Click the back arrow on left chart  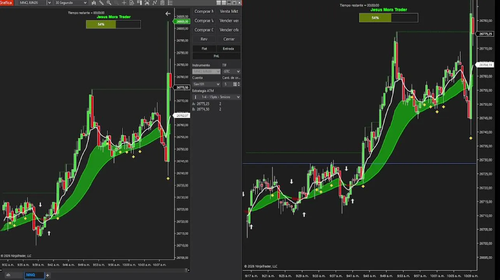click(x=168, y=14)
